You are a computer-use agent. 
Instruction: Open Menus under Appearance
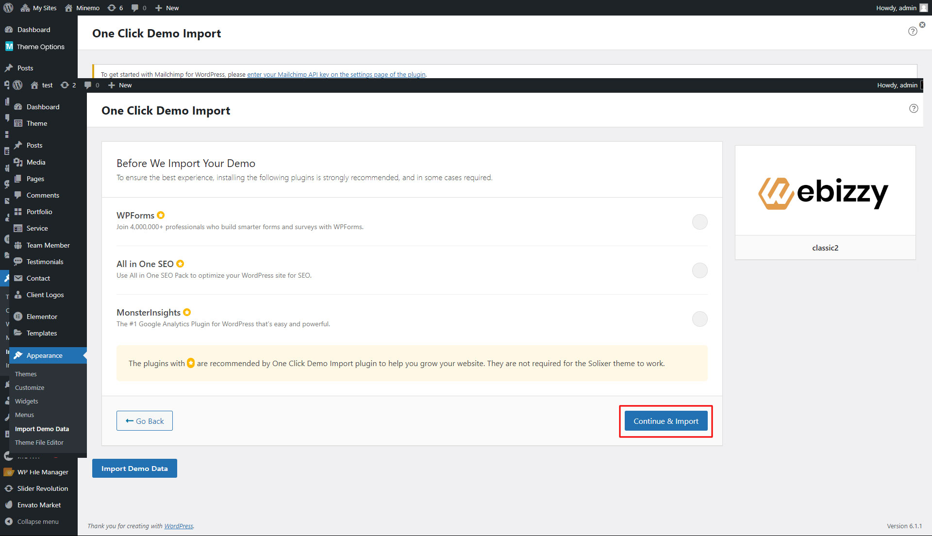[x=24, y=415]
